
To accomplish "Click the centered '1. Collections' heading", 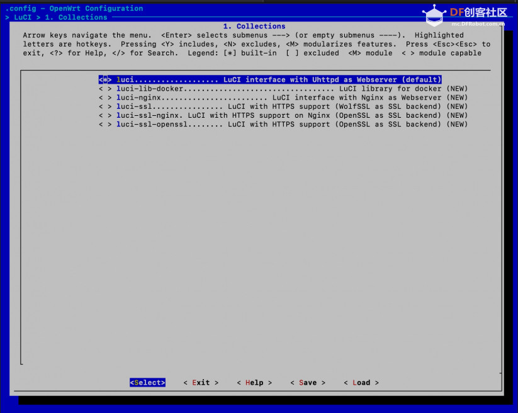I will 254,26.
